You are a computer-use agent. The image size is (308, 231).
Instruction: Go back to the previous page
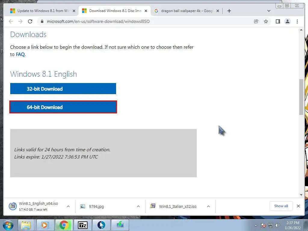(11, 21)
